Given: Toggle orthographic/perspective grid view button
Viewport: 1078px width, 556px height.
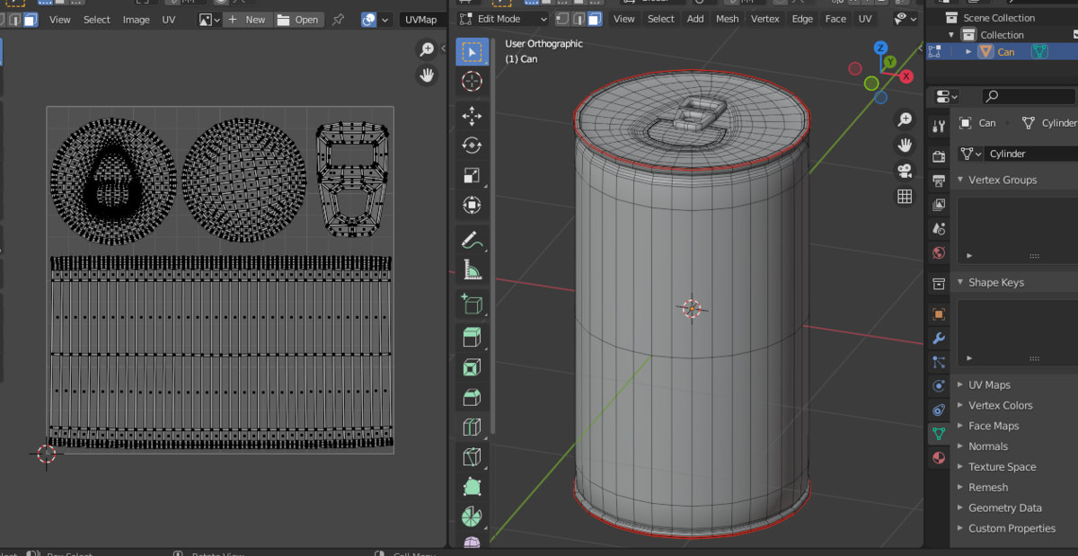Looking at the screenshot, I should pos(905,197).
